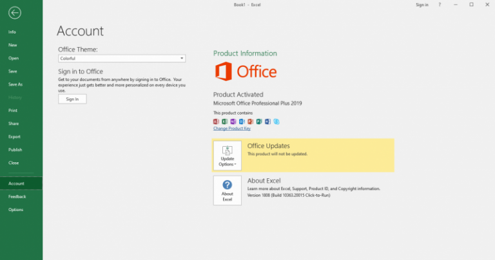Click the blue Word product icon

267,121
